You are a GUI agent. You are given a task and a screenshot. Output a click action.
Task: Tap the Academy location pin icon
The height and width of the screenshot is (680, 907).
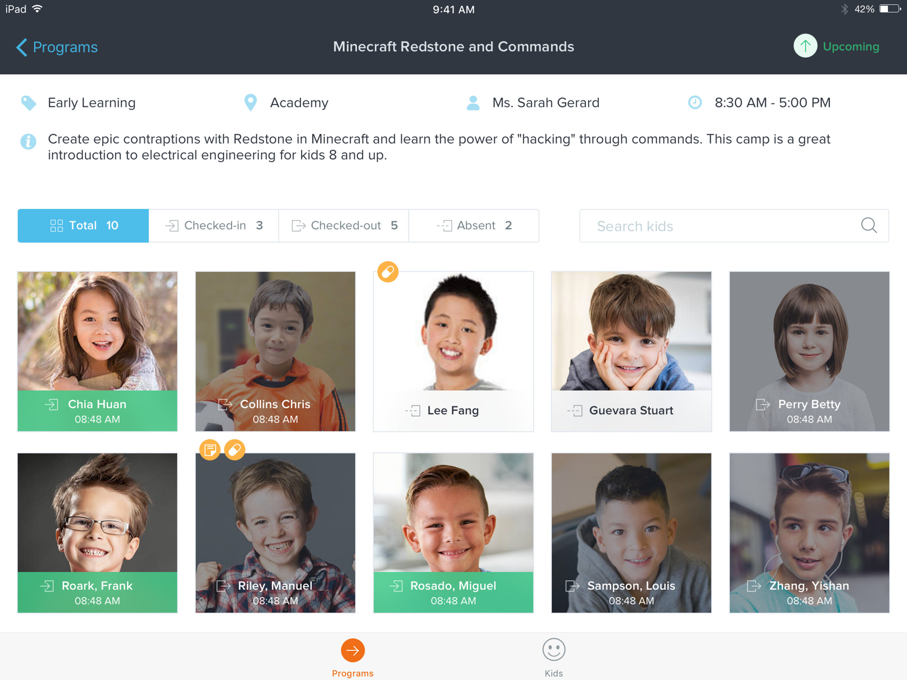[250, 103]
